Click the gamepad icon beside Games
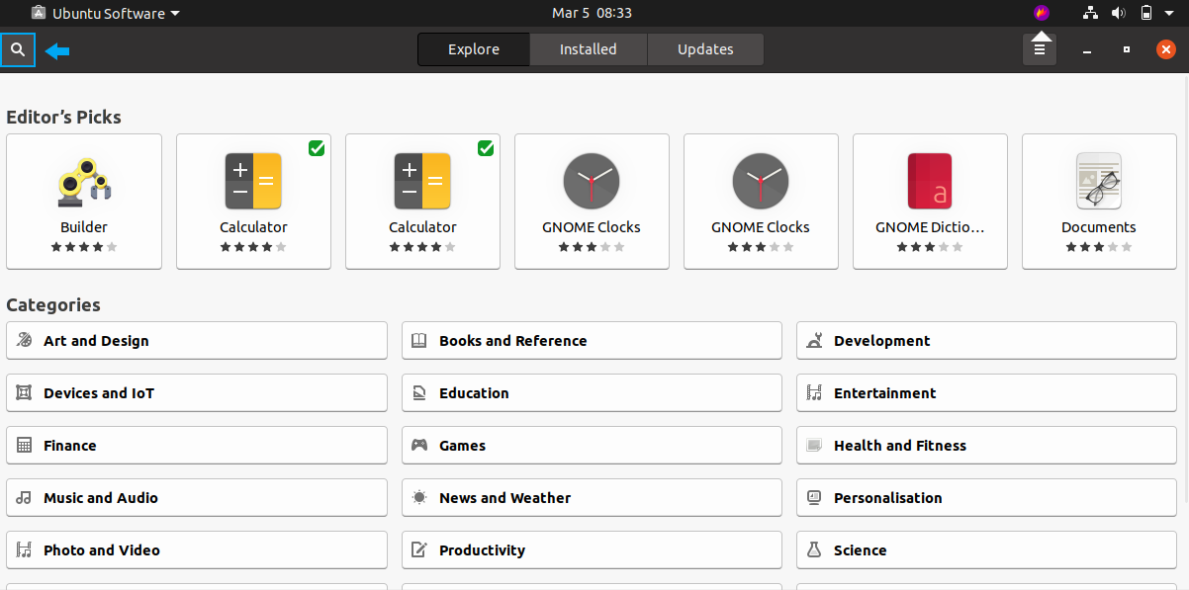 (x=419, y=446)
